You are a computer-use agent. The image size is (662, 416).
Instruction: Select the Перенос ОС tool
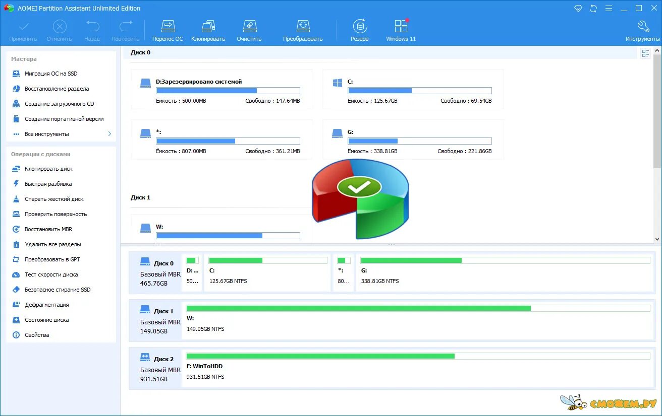[x=168, y=29]
